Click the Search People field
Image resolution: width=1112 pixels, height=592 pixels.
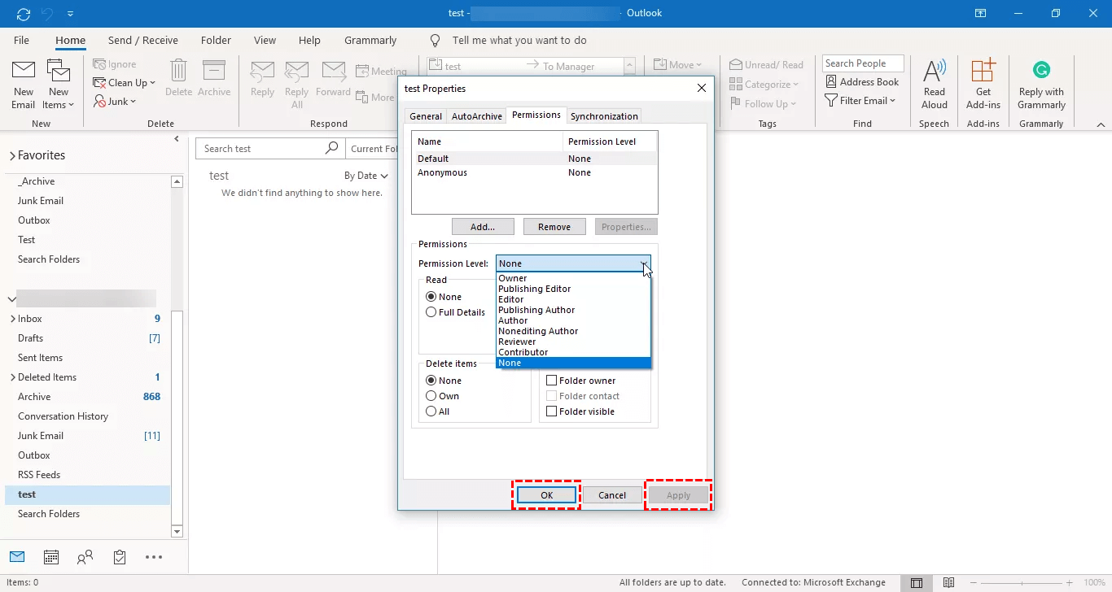862,63
